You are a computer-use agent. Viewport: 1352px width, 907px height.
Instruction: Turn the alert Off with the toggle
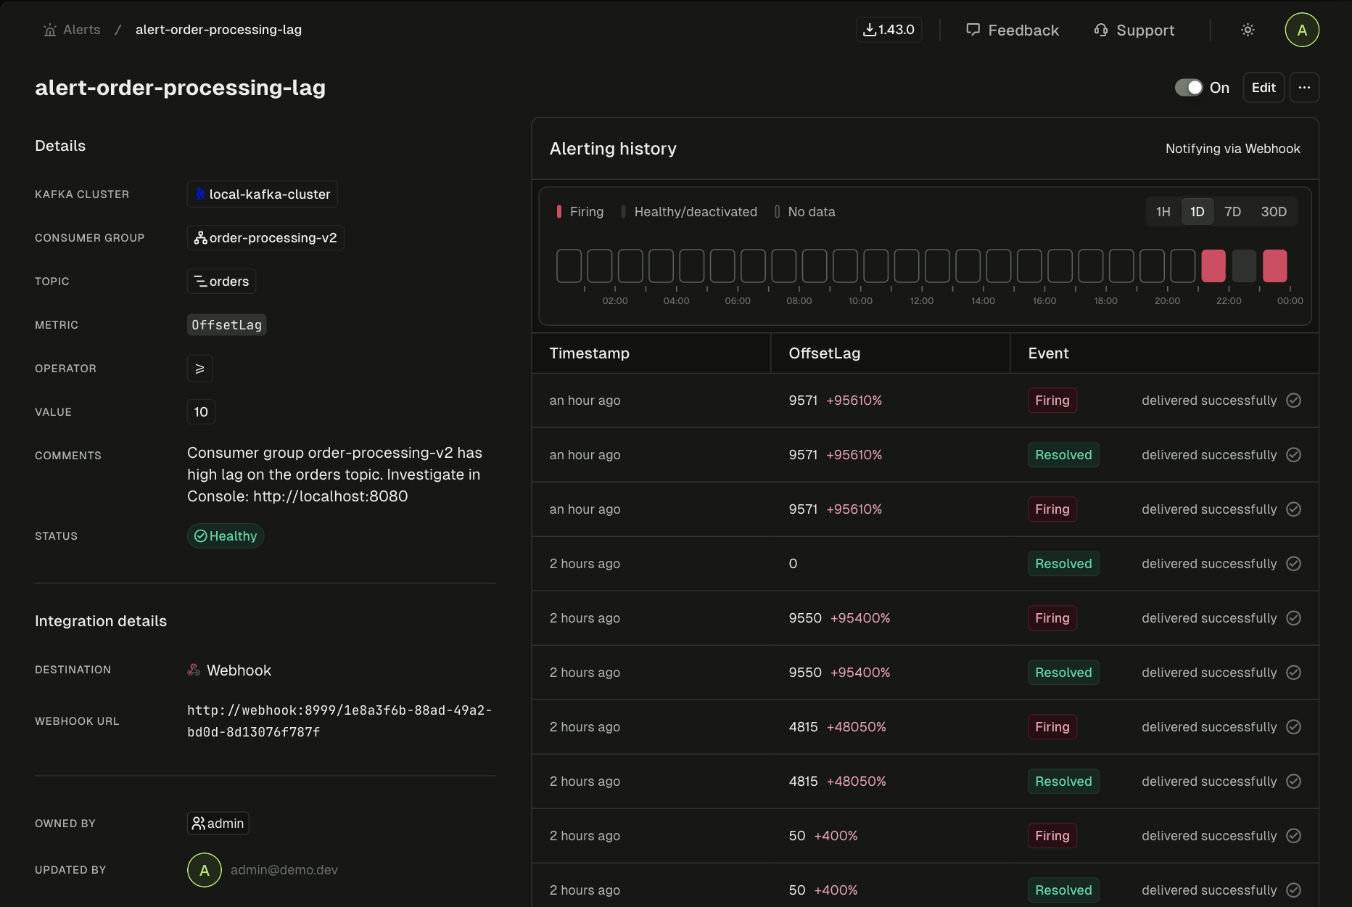pyautogui.click(x=1189, y=87)
